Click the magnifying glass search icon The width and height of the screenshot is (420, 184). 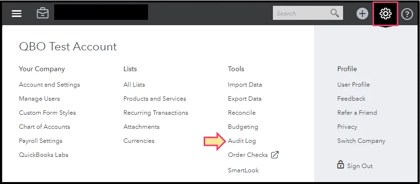(x=334, y=13)
